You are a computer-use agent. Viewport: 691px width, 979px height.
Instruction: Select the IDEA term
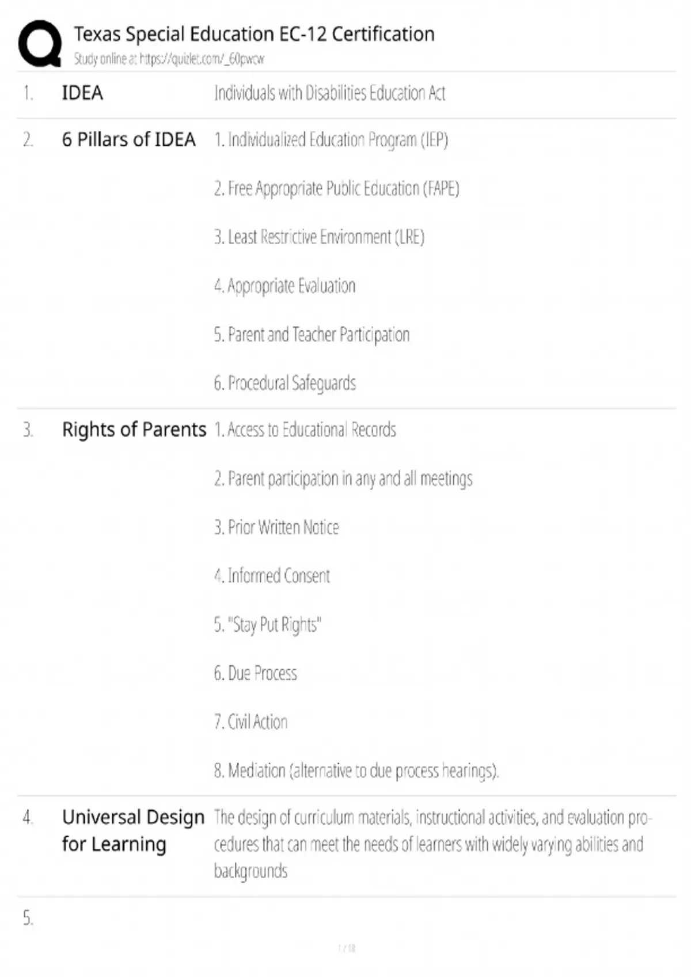click(x=82, y=93)
